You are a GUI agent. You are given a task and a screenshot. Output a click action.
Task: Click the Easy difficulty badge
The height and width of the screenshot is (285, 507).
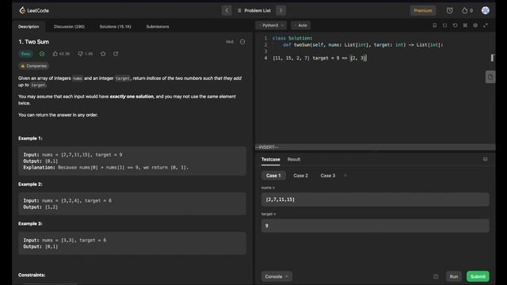tap(26, 54)
